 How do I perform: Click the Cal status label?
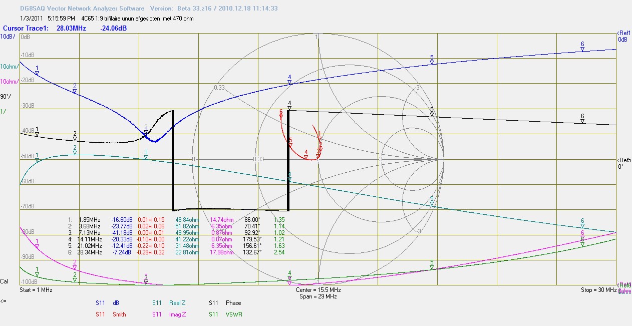pyautogui.click(x=4, y=281)
